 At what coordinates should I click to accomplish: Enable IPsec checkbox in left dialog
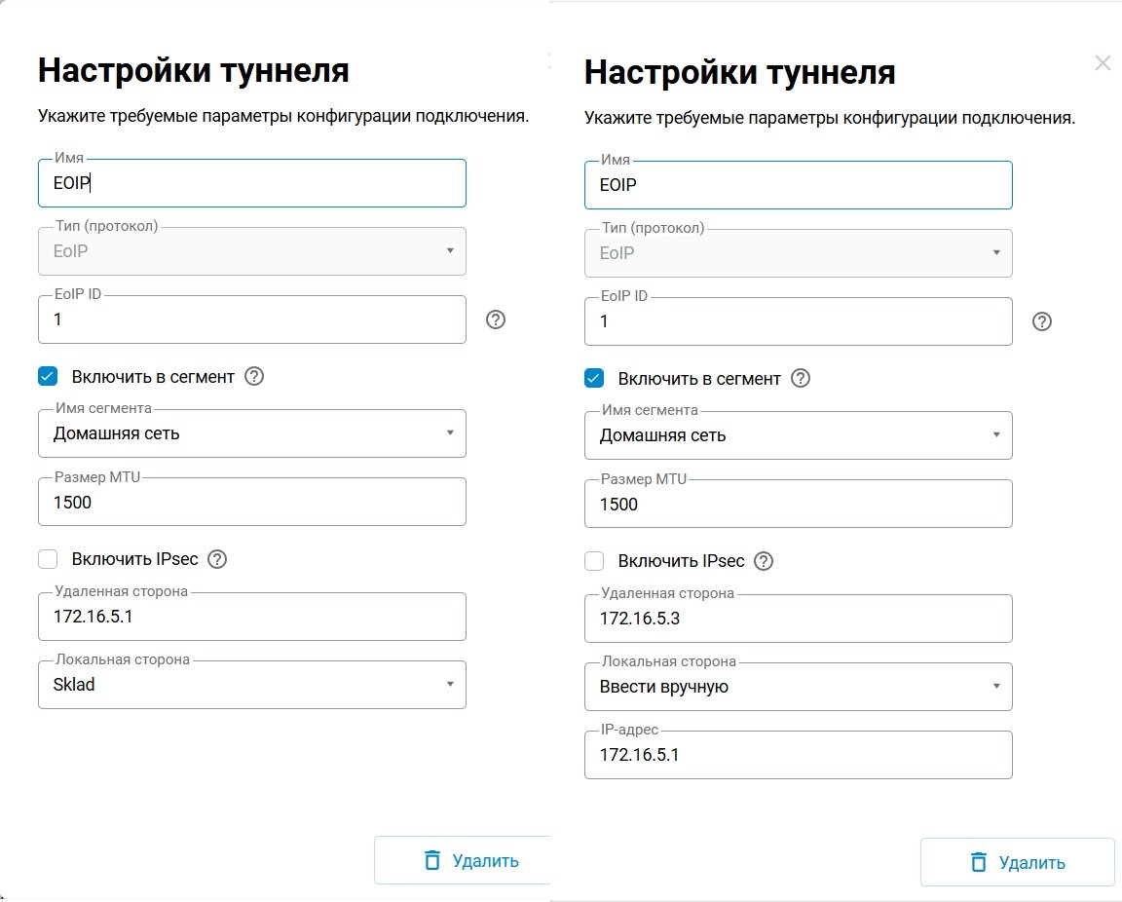(48, 559)
